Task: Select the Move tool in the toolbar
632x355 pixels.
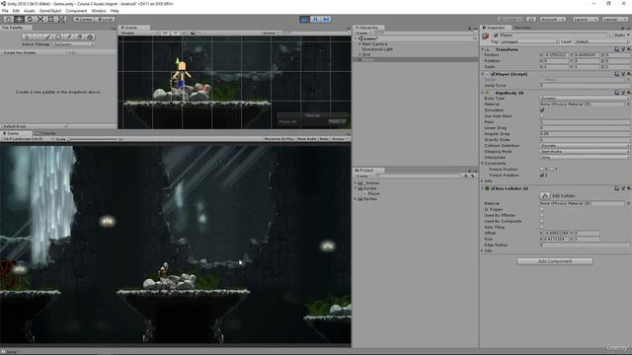Action: click(x=19, y=20)
